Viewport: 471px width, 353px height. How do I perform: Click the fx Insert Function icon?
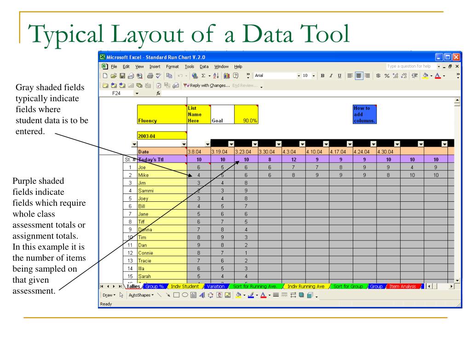click(x=158, y=93)
